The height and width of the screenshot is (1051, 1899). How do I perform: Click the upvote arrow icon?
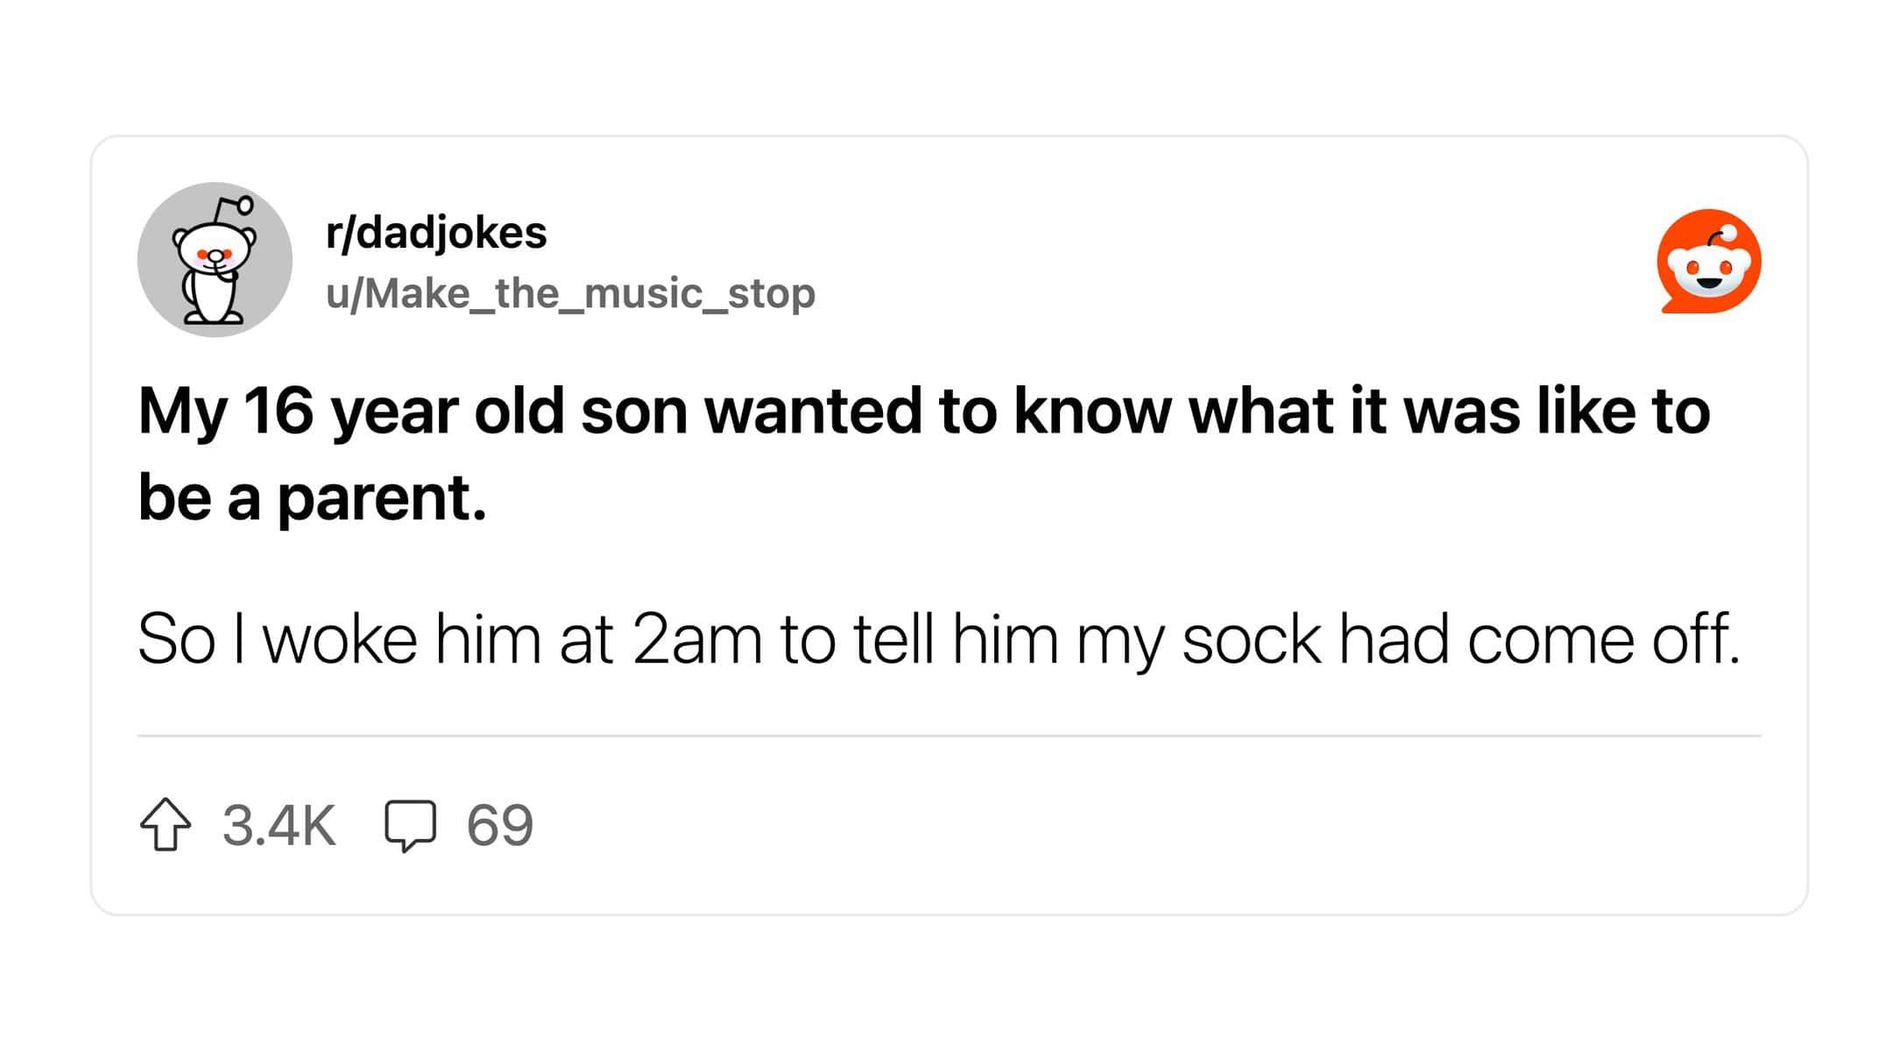166,824
